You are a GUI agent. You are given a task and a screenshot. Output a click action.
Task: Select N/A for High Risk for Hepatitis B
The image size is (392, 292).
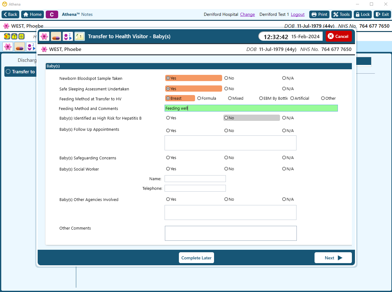(x=288, y=118)
